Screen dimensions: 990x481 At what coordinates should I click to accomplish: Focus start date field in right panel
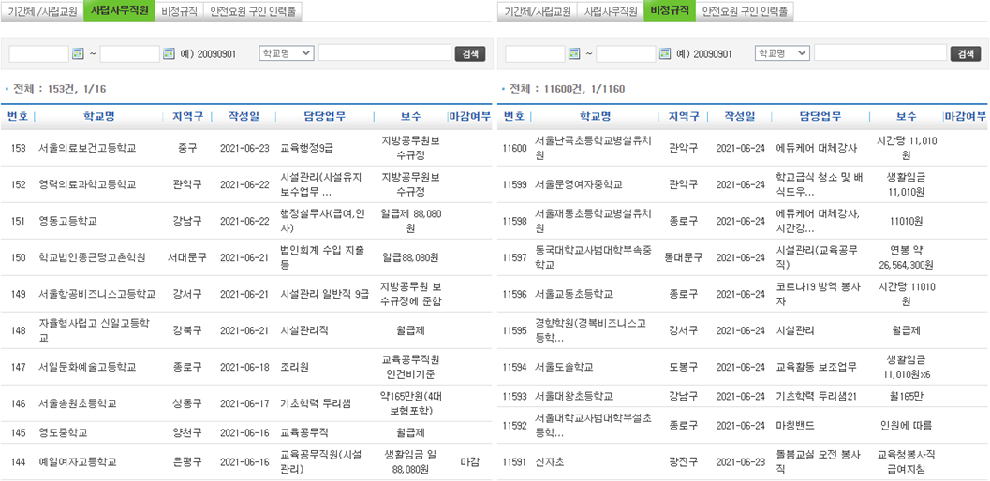tap(535, 53)
